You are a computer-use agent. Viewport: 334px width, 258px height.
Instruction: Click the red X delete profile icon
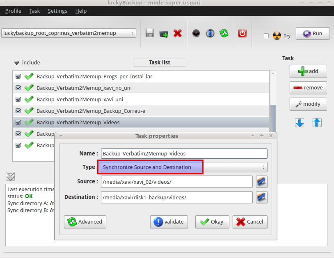pos(178,33)
